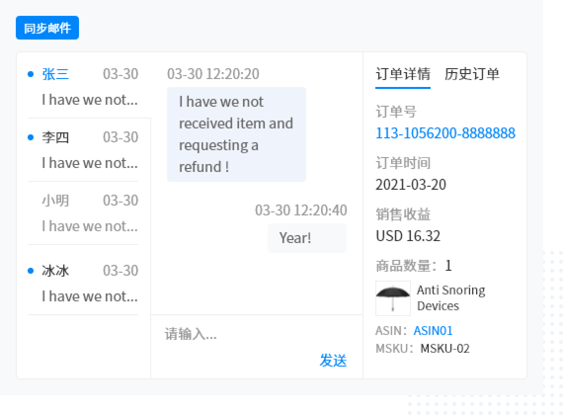563x415 pixels.
Task: Switch to the 历史订单 tab
Action: (472, 74)
